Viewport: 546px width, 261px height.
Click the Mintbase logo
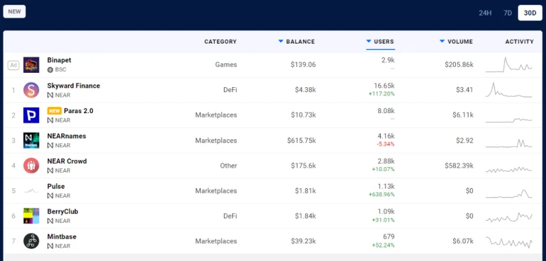click(x=31, y=241)
